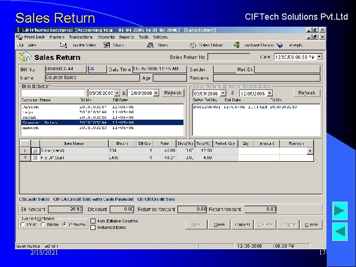
Task: Click the Receipts toolbar icon
Action: pos(280,45)
